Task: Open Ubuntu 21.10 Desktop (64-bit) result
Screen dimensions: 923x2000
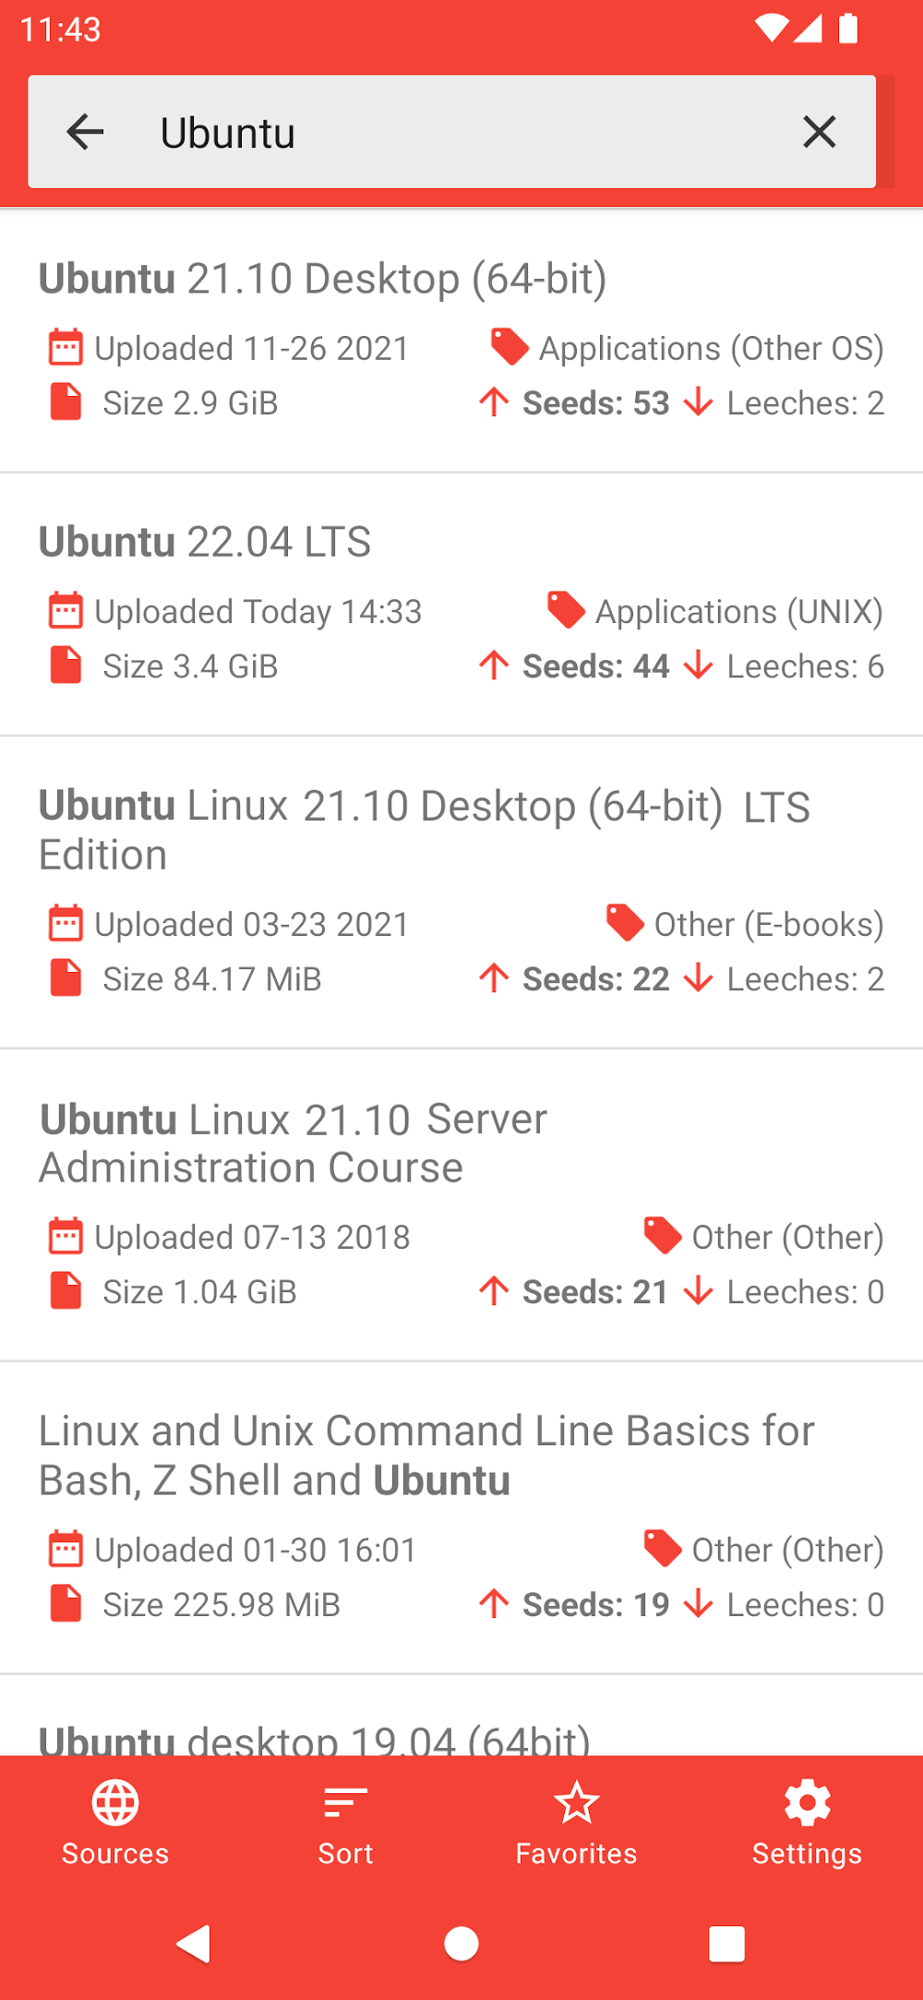Action: 322,279
